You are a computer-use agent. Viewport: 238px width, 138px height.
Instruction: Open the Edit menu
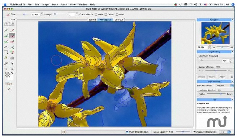tap(36, 5)
